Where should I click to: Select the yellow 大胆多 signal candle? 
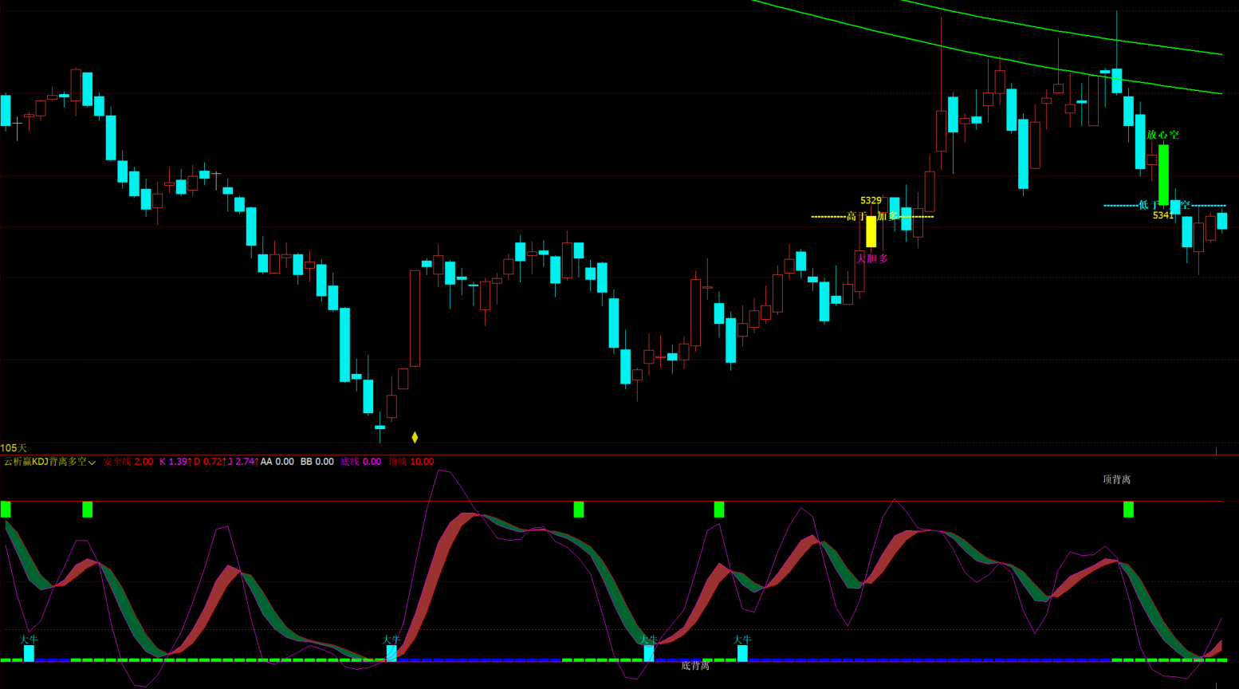coord(871,231)
